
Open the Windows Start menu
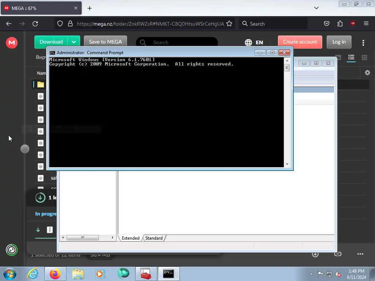10,274
